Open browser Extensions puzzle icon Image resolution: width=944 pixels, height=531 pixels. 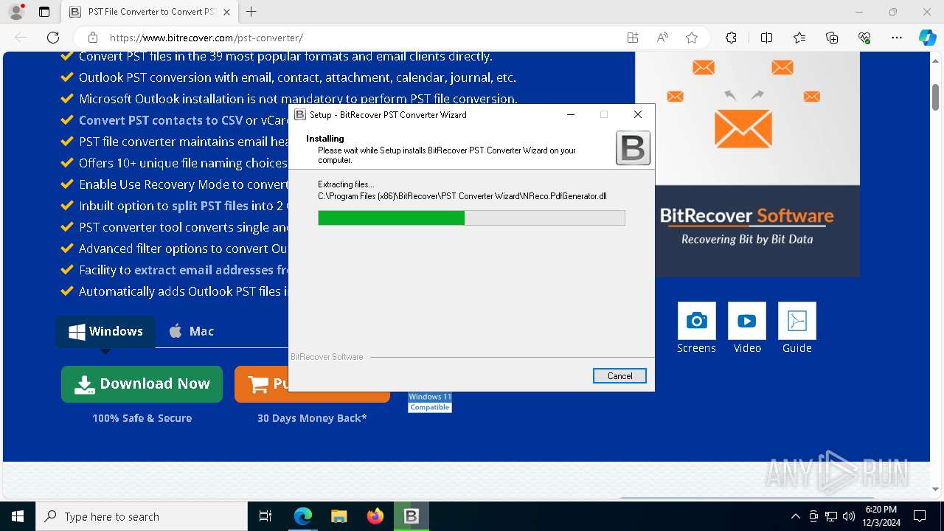731,38
